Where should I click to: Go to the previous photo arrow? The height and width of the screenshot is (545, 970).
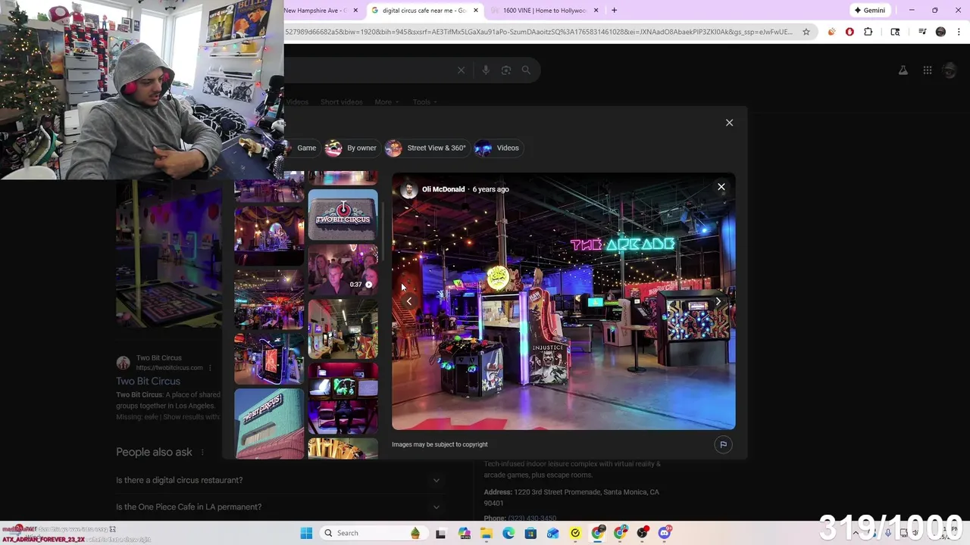[409, 301]
